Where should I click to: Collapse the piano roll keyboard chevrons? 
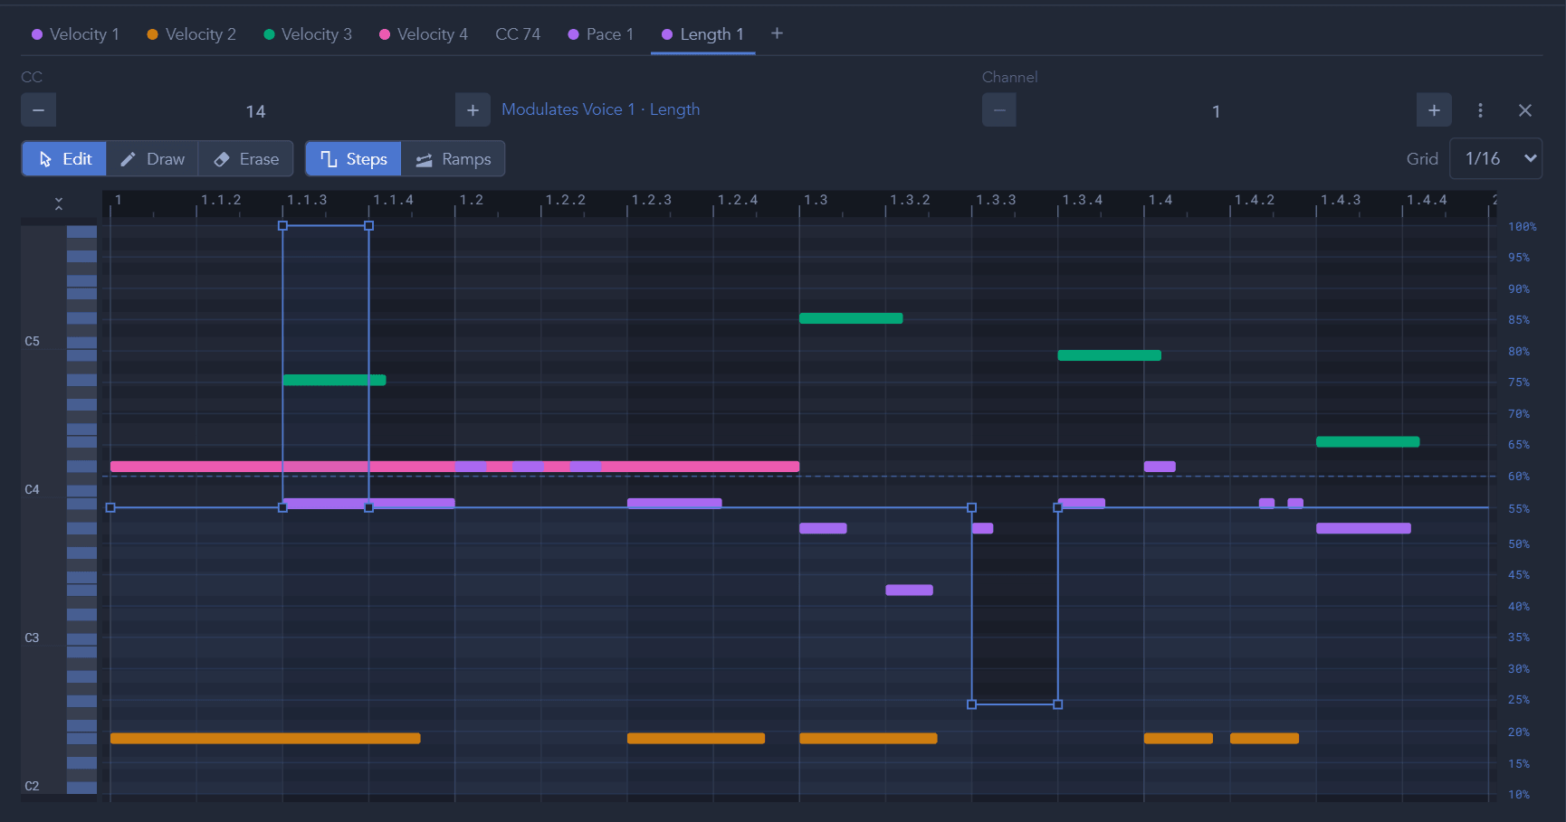coord(59,204)
